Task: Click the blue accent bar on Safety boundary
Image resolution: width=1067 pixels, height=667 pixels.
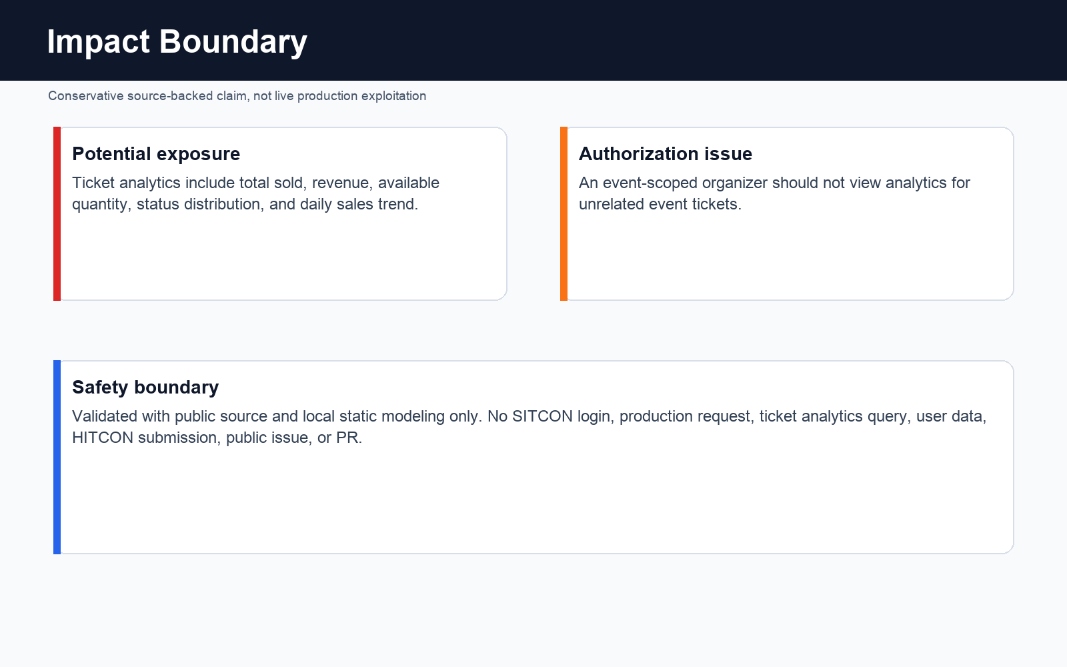Action: coord(57,457)
